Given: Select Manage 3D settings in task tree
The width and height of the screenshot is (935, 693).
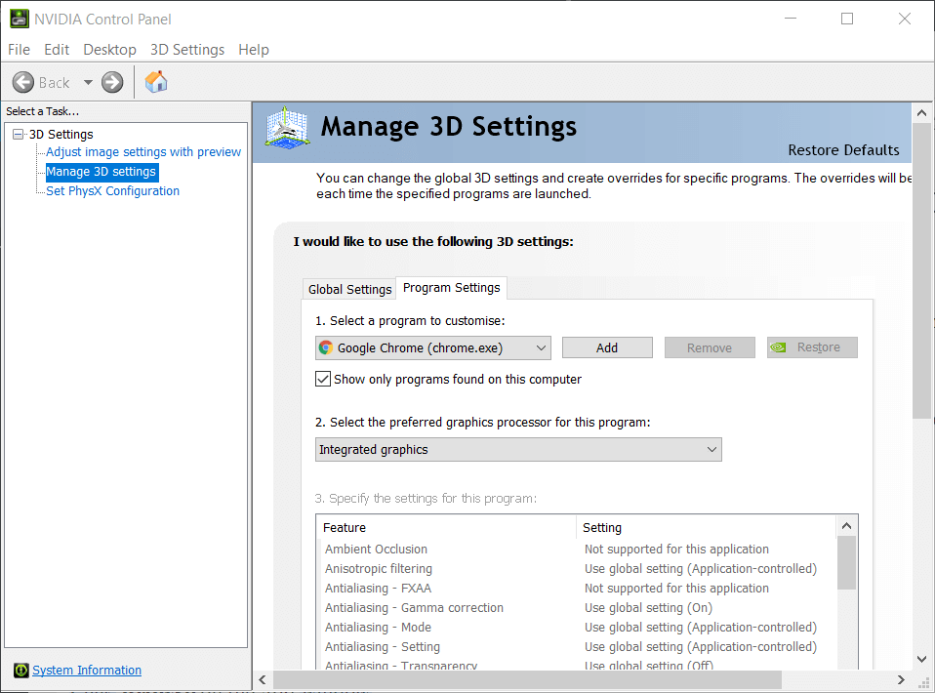Looking at the screenshot, I should point(102,172).
